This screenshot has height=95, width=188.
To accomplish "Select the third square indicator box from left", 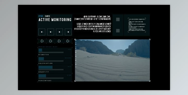I will click(59, 32).
